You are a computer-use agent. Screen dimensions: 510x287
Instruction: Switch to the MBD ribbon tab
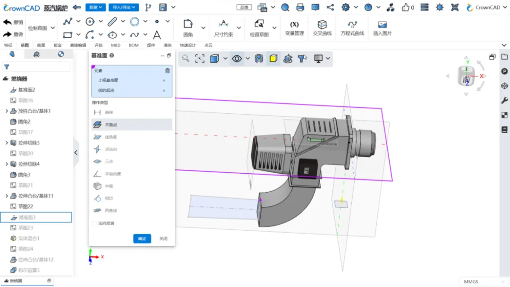point(116,45)
